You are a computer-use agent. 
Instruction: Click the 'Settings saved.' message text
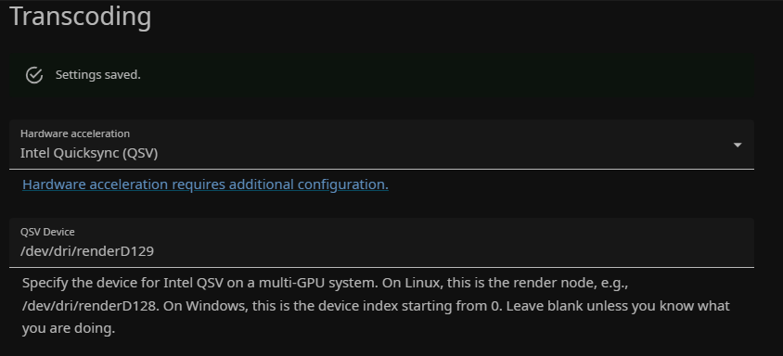tap(98, 75)
